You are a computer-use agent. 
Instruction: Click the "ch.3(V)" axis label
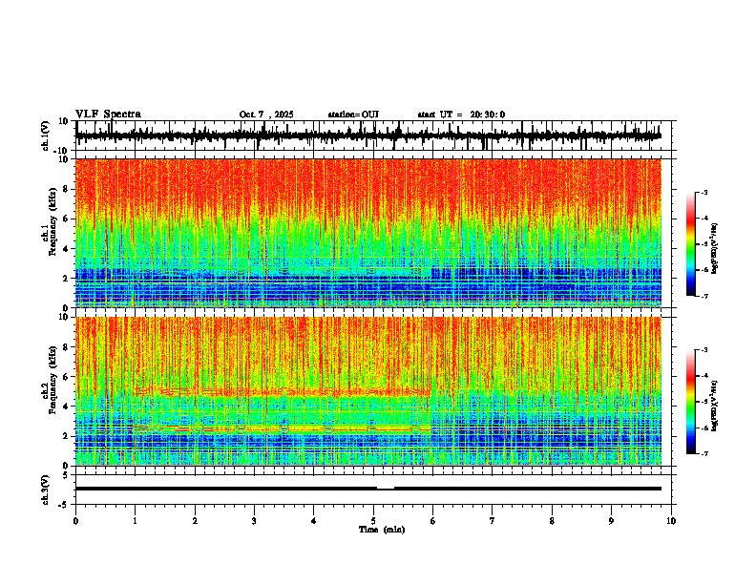click(46, 490)
